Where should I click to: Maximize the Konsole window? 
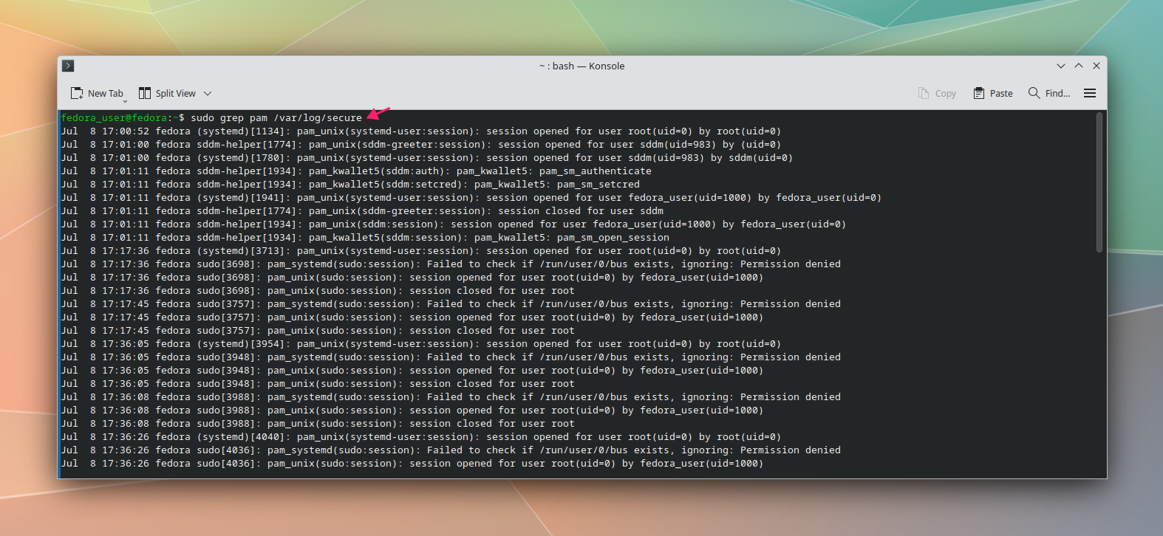pyautogui.click(x=1079, y=66)
